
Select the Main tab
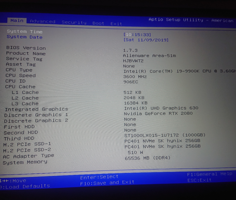coord(17,21)
